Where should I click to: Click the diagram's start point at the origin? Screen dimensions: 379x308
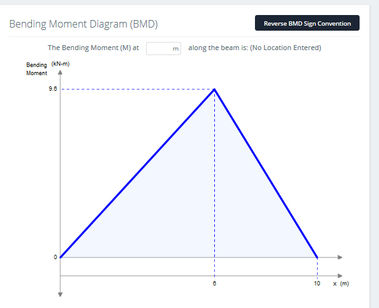click(x=60, y=257)
